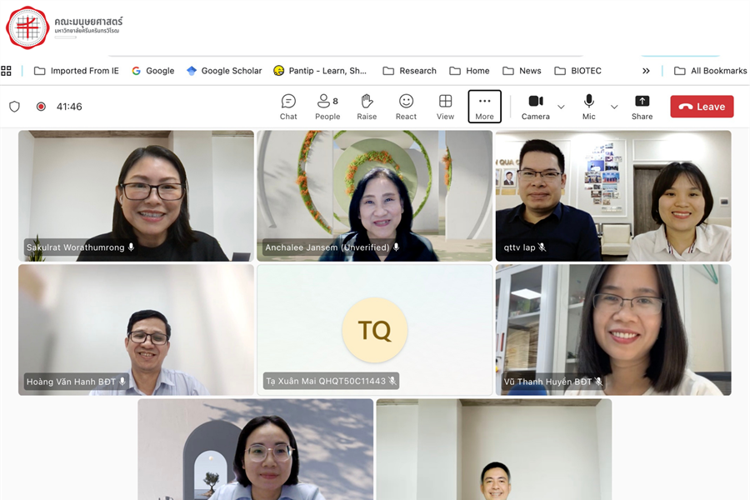Open the More options menu
Screen dimensions: 750x500
pos(484,107)
